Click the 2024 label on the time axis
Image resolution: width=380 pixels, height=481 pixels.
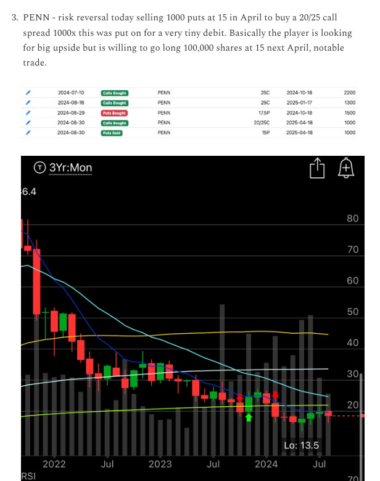coord(266,464)
